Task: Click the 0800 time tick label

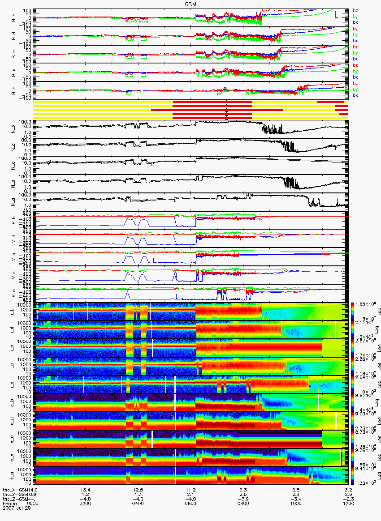Action: [243, 504]
